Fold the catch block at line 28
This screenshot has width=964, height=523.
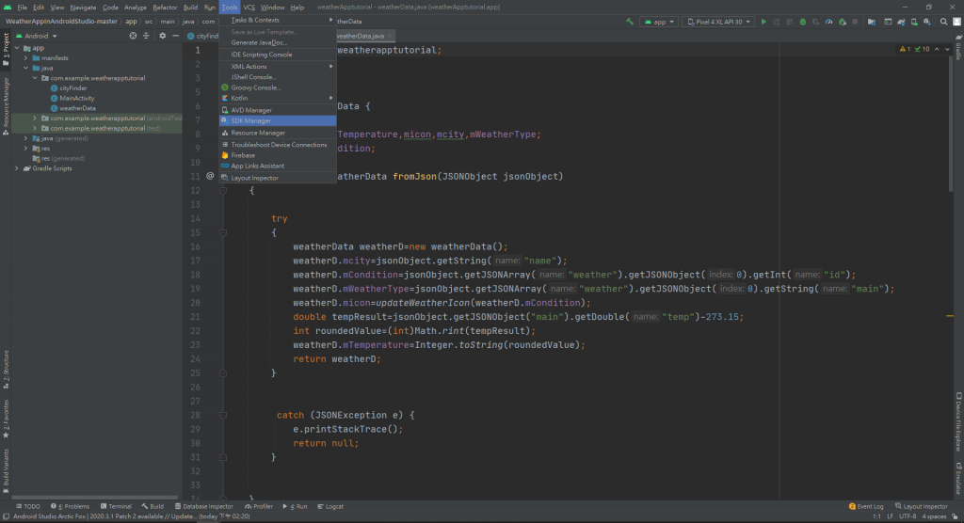click(223, 416)
